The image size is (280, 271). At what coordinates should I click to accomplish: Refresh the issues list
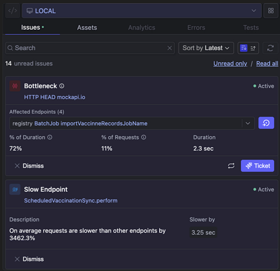(x=270, y=48)
